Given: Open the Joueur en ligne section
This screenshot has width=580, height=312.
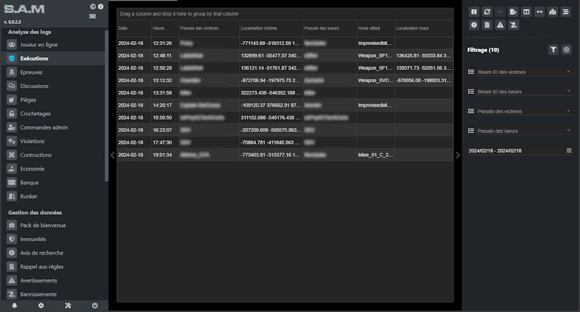Looking at the screenshot, I should pos(38,45).
